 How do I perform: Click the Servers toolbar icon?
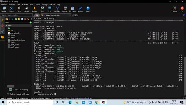(x=12, y=9)
